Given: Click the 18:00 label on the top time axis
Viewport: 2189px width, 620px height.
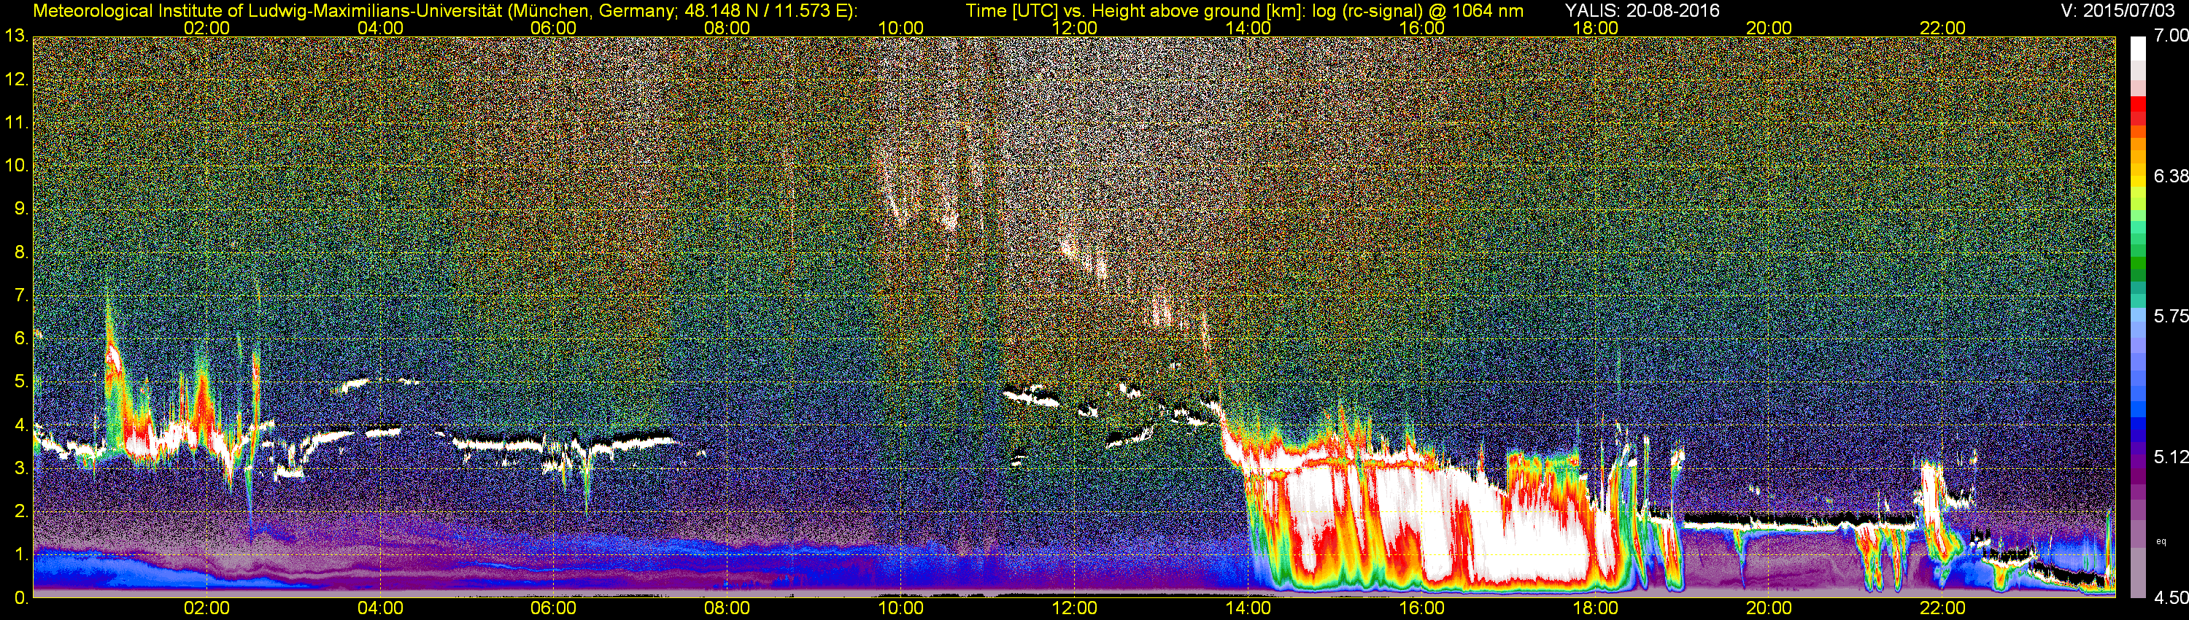Looking at the screenshot, I should [x=1595, y=28].
